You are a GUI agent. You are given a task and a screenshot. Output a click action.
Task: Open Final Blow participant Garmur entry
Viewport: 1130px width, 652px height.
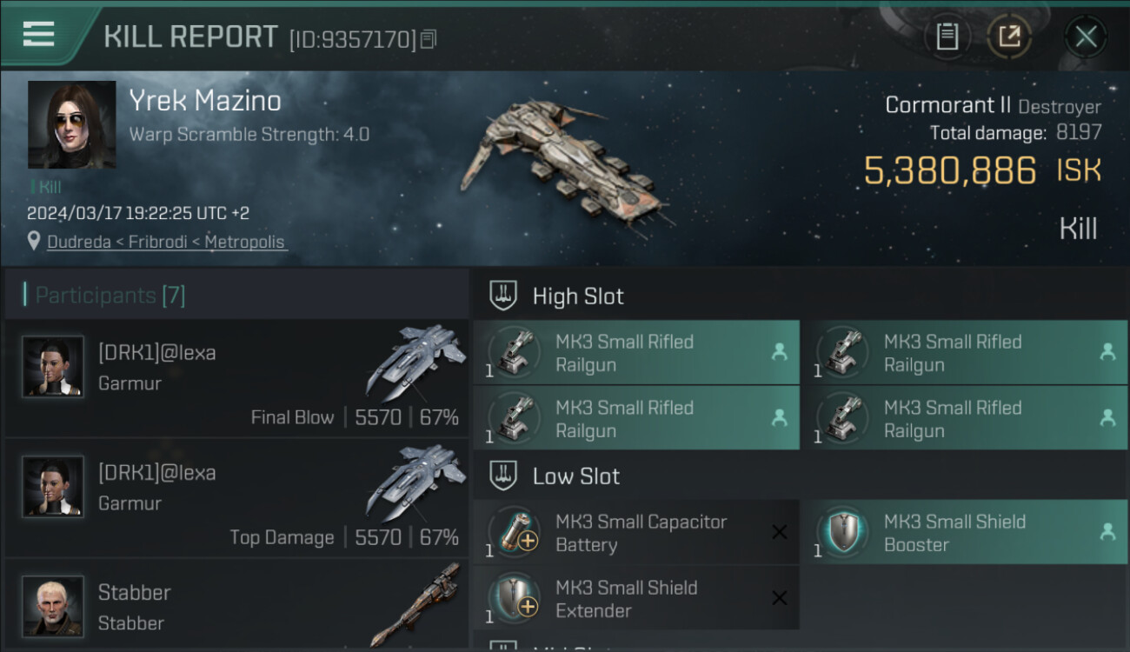click(x=236, y=378)
